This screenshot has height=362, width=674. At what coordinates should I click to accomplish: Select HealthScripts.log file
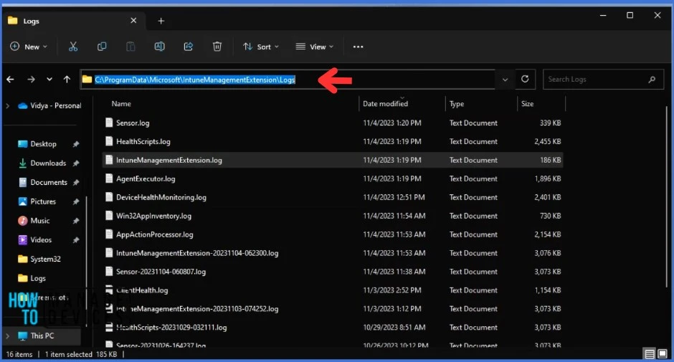332,141
